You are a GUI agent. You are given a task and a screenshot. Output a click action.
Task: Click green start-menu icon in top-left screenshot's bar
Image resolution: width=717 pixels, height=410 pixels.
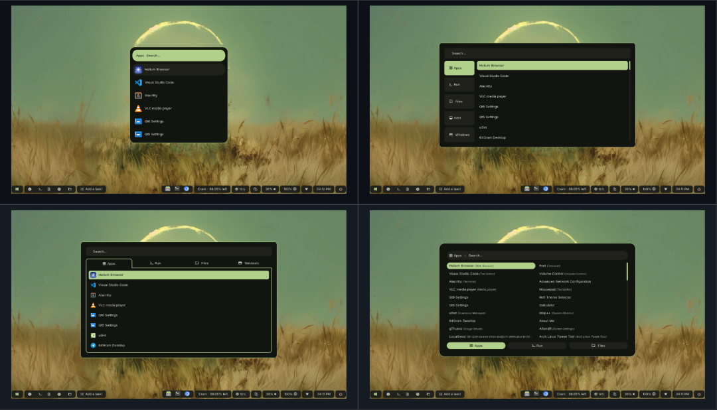pos(17,189)
